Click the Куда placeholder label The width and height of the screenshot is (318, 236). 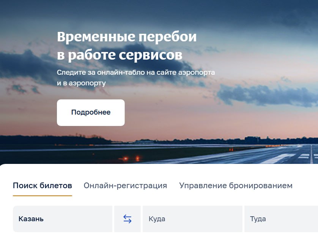coord(157,219)
